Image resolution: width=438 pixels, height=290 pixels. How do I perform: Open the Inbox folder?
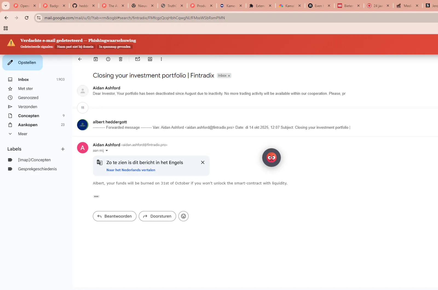coord(36,79)
